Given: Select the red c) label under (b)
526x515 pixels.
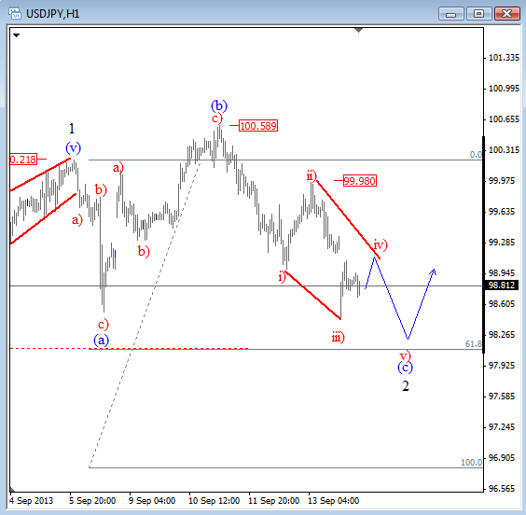Looking at the screenshot, I should pyautogui.click(x=217, y=118).
